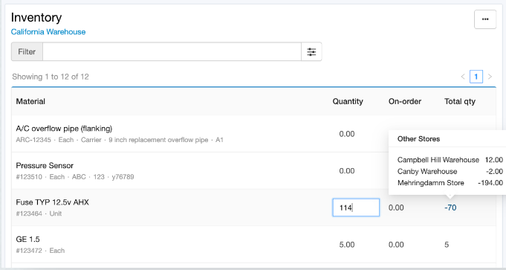Click ARC-12345 details under A/C overflow pipe
This screenshot has height=270, width=506.
point(120,140)
